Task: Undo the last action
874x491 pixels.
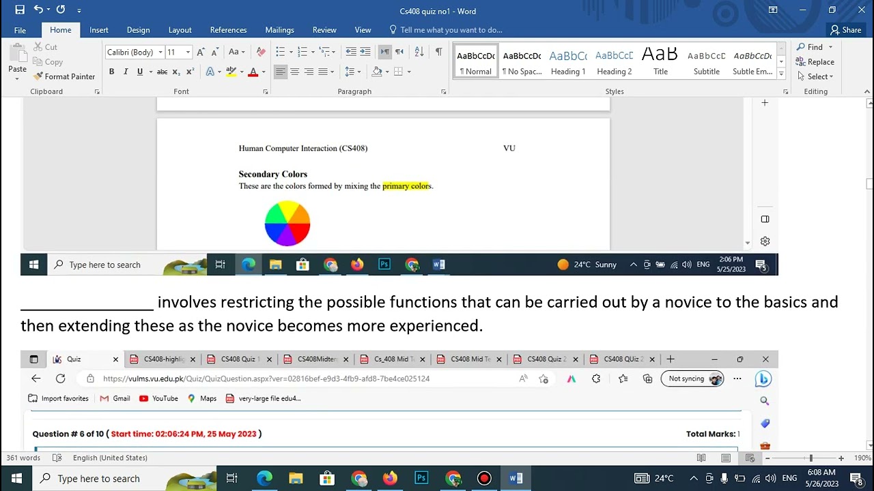Action: [x=38, y=10]
